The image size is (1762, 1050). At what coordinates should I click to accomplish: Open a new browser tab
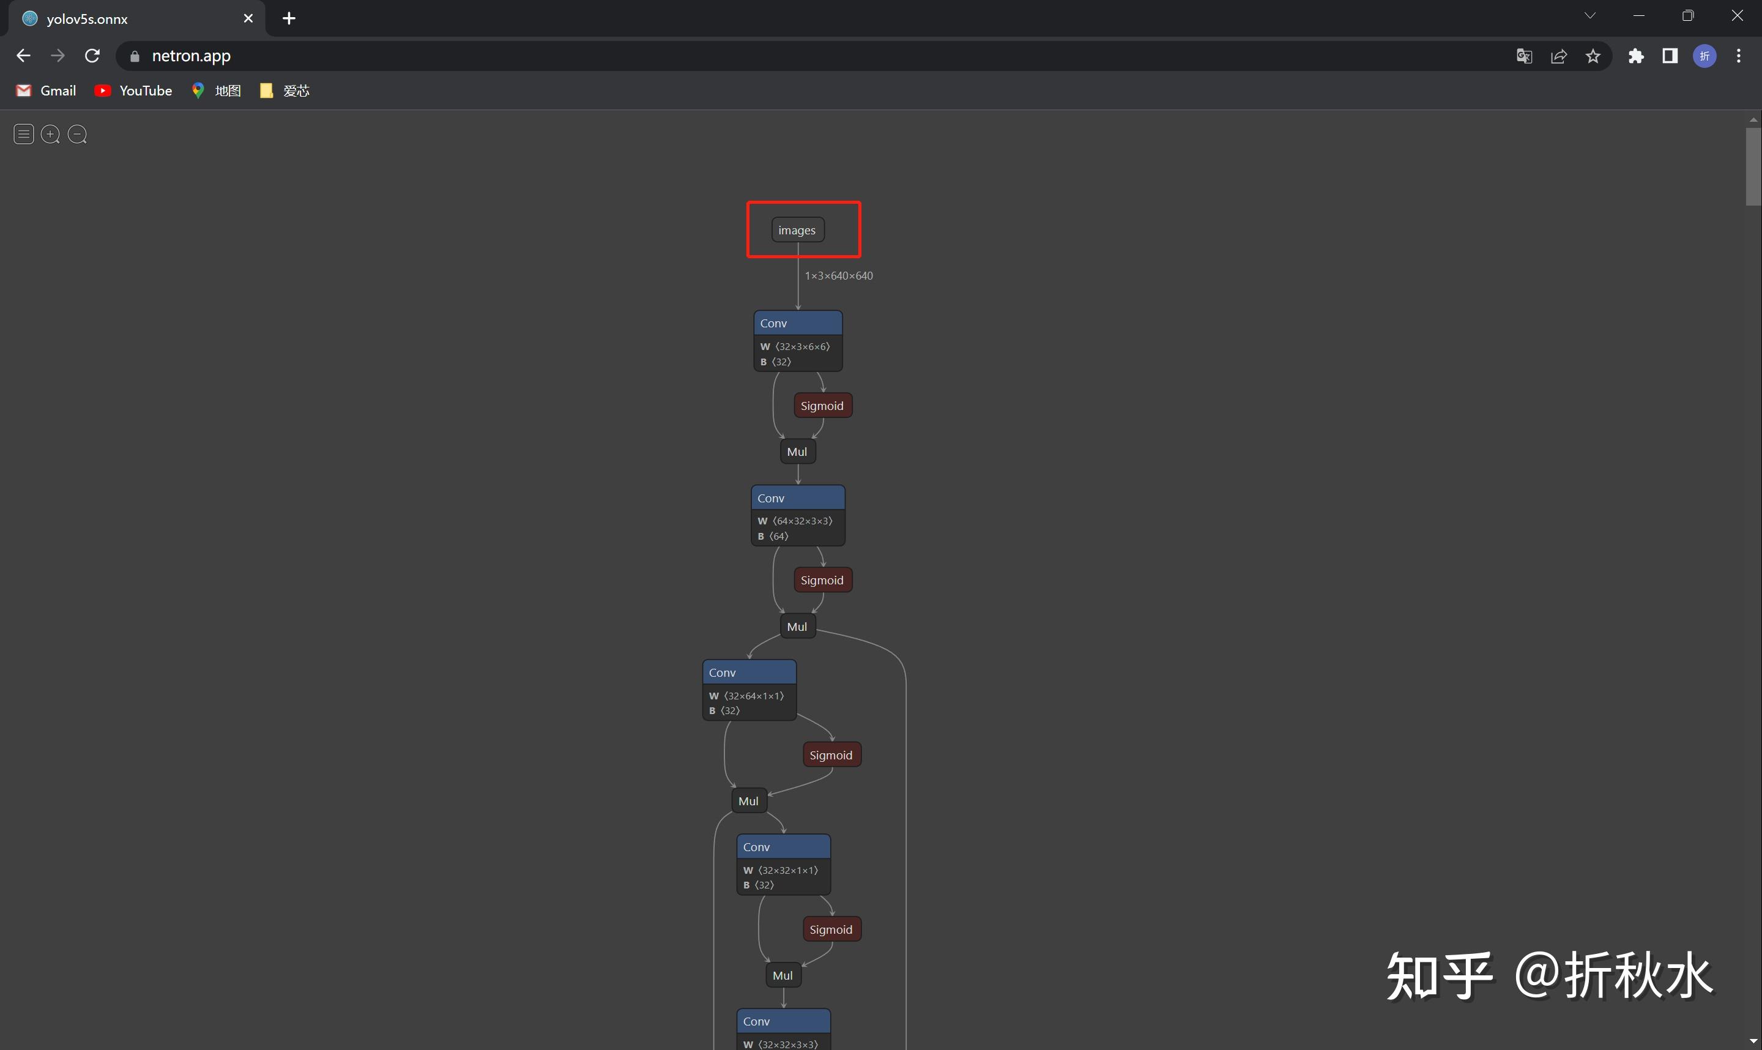point(289,18)
